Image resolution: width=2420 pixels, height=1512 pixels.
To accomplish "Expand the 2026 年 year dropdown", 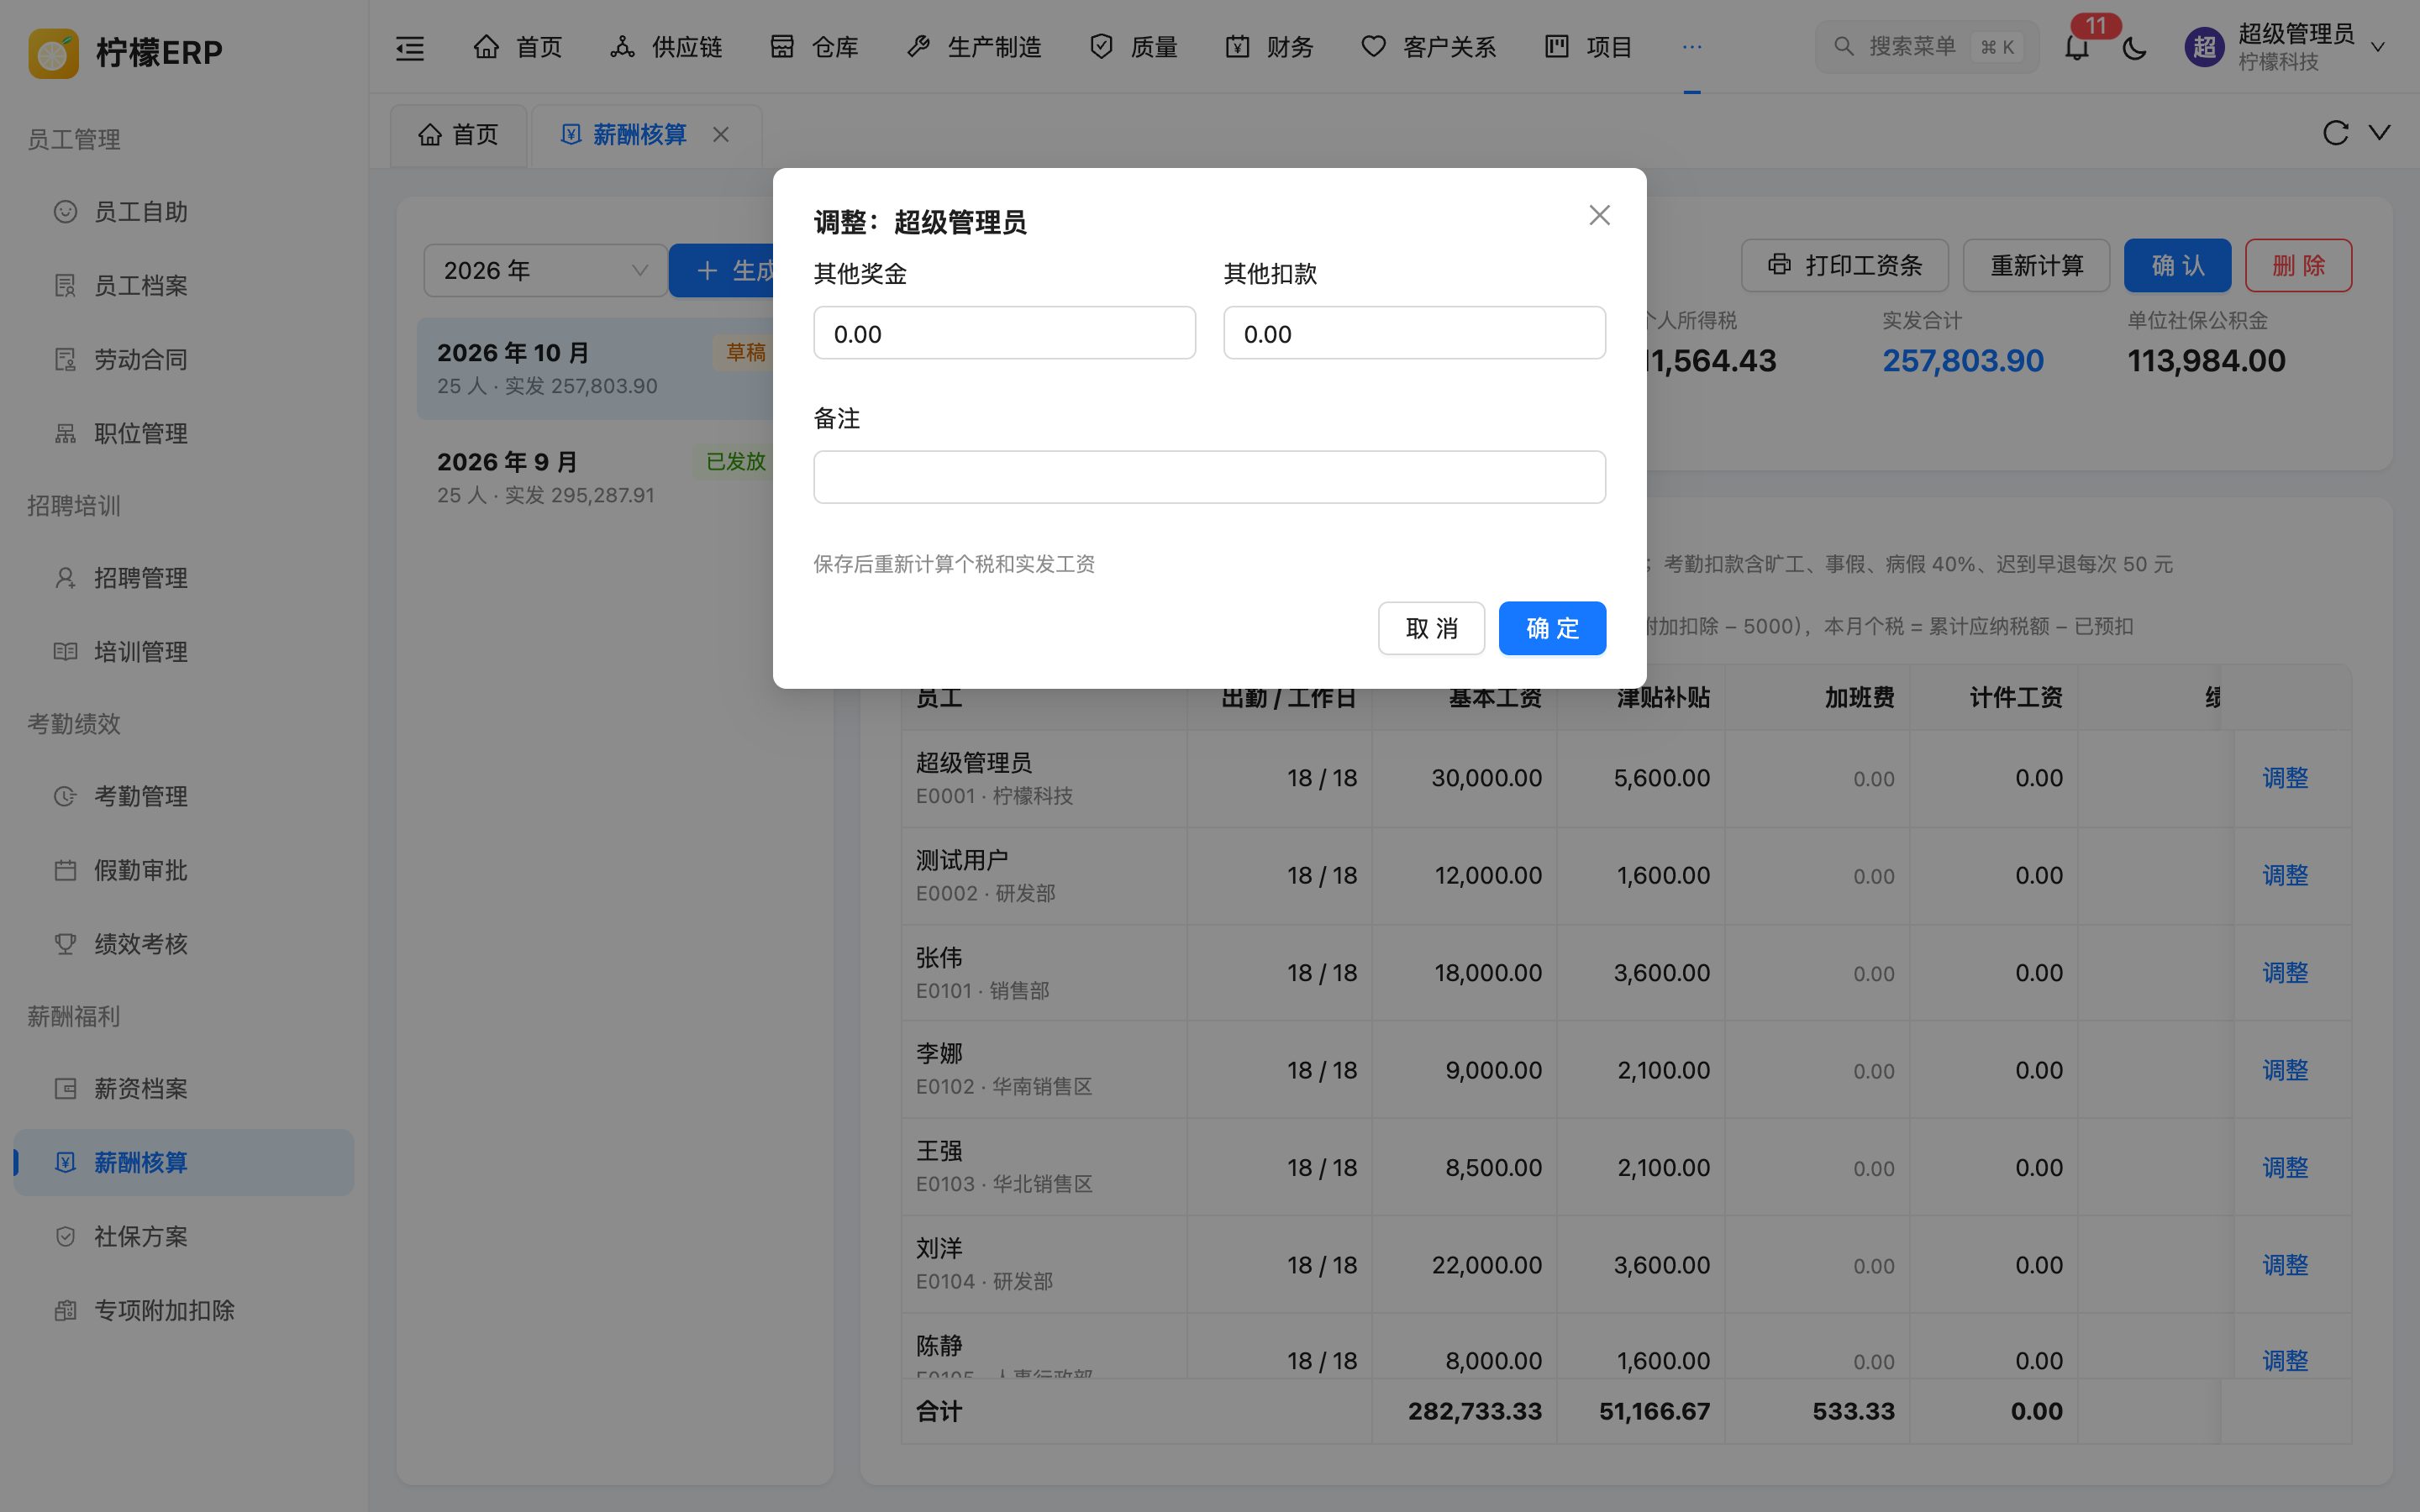I will [545, 270].
